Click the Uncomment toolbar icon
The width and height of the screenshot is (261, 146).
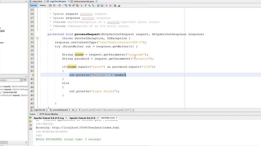point(119,5)
